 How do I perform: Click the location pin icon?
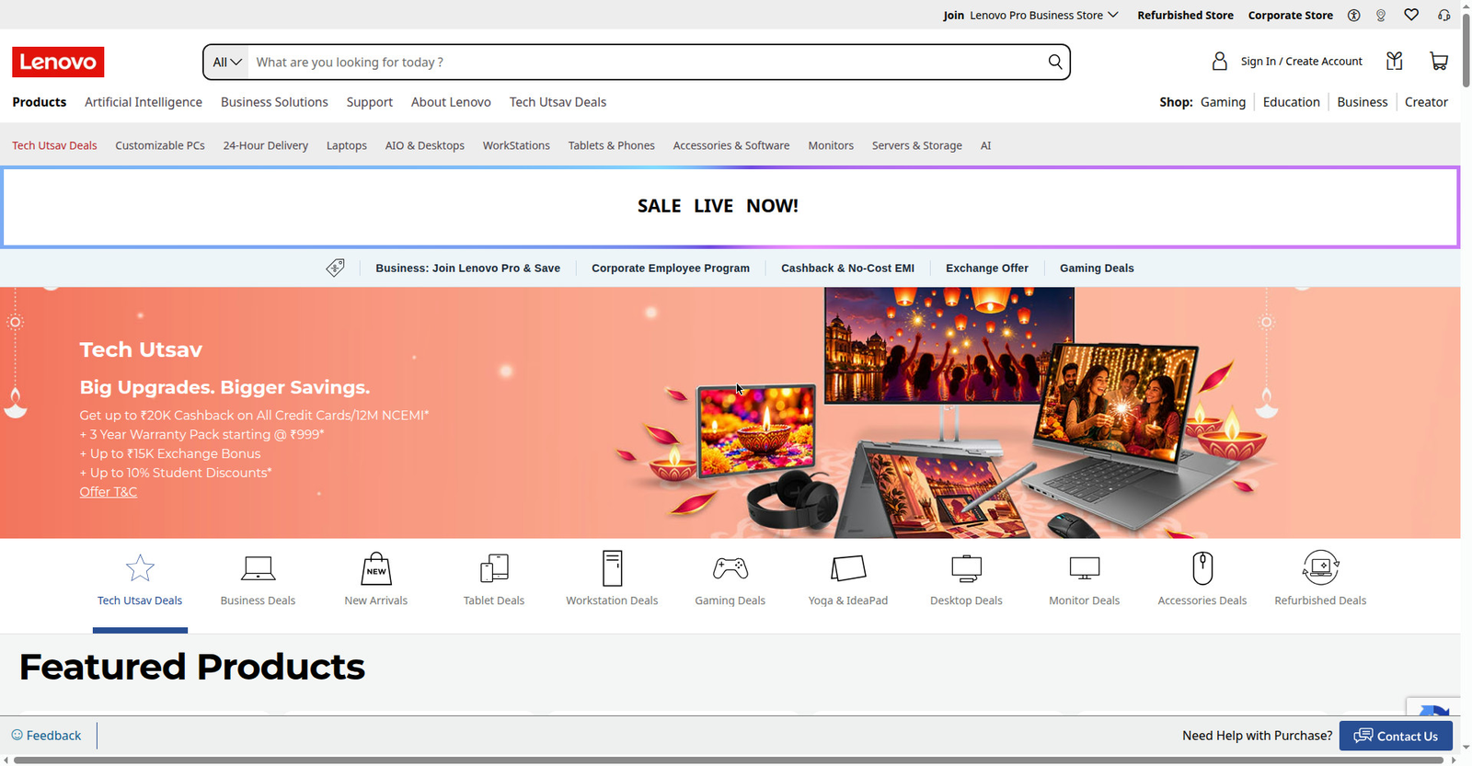pos(1381,15)
